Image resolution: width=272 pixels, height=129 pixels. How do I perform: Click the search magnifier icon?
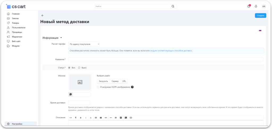[173, 6]
